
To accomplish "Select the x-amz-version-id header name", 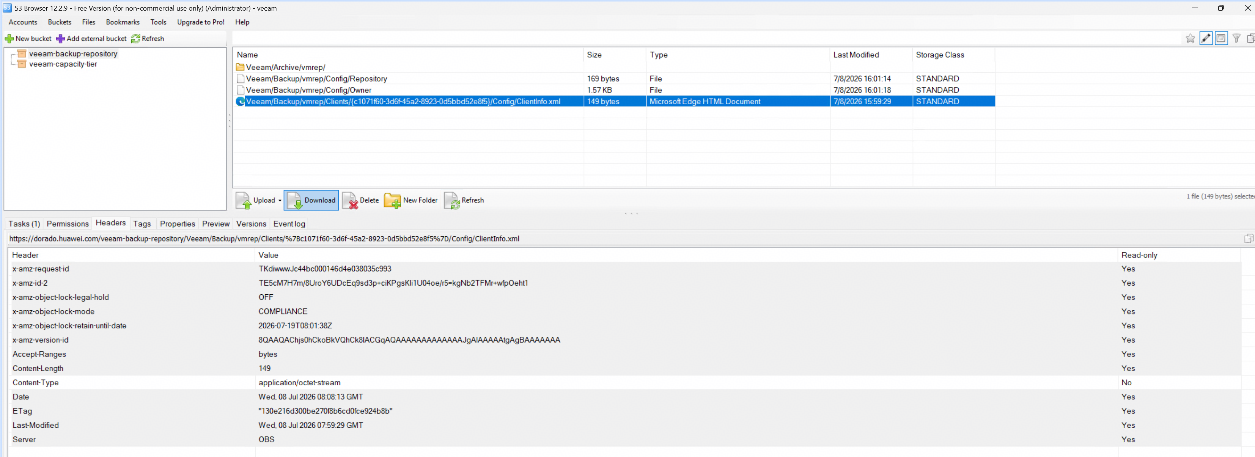I will (41, 340).
